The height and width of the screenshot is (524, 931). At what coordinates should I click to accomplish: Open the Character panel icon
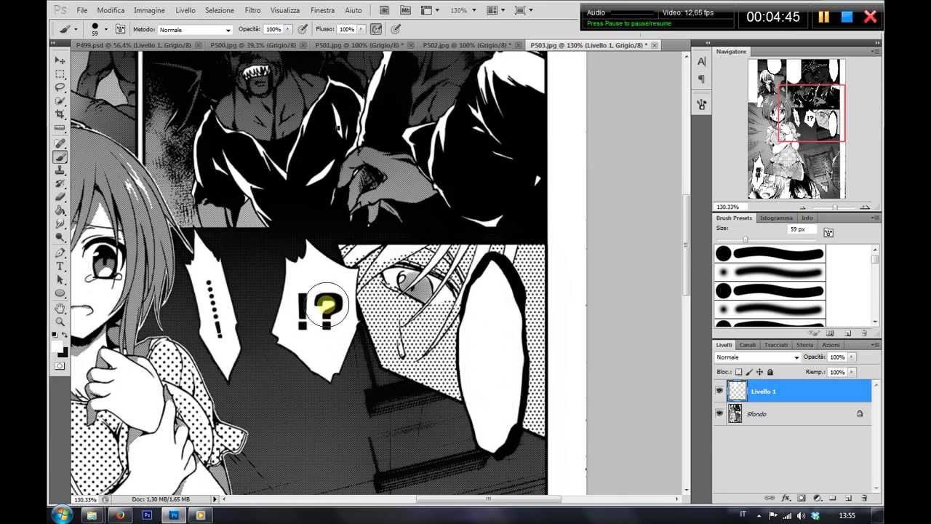coord(701,62)
